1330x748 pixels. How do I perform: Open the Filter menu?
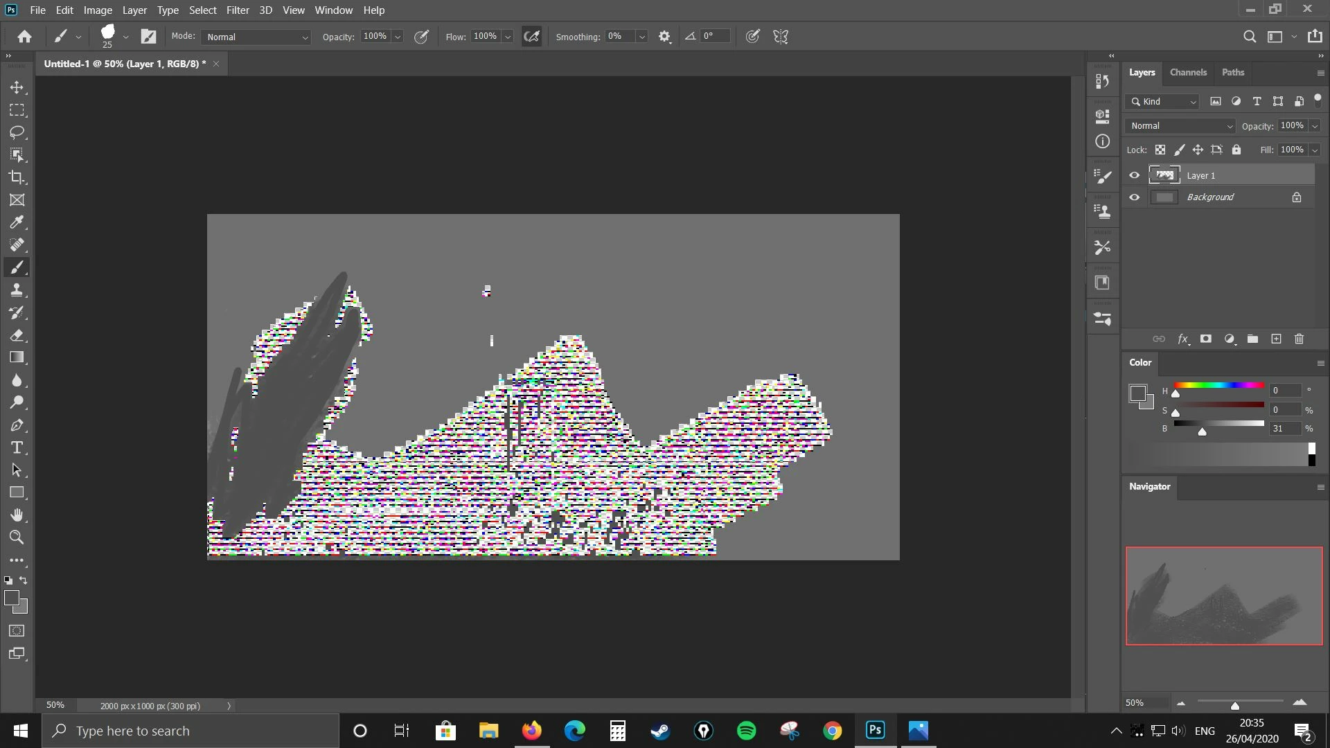pos(237,10)
